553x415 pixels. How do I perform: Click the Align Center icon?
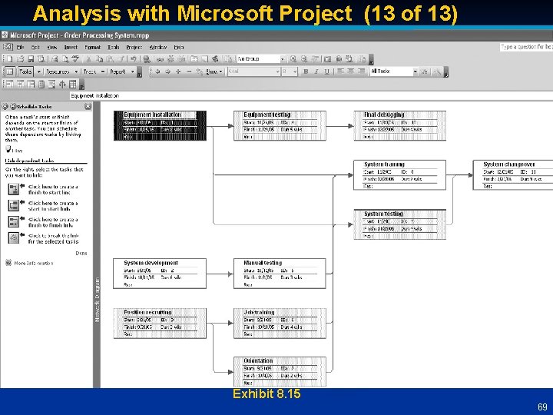(x=350, y=71)
